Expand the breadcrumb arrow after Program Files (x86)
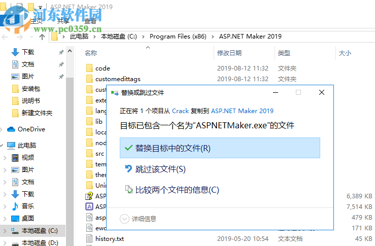 (x=213, y=37)
